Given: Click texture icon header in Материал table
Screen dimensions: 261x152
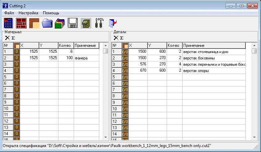Looking at the screenshot, I should [17, 45].
